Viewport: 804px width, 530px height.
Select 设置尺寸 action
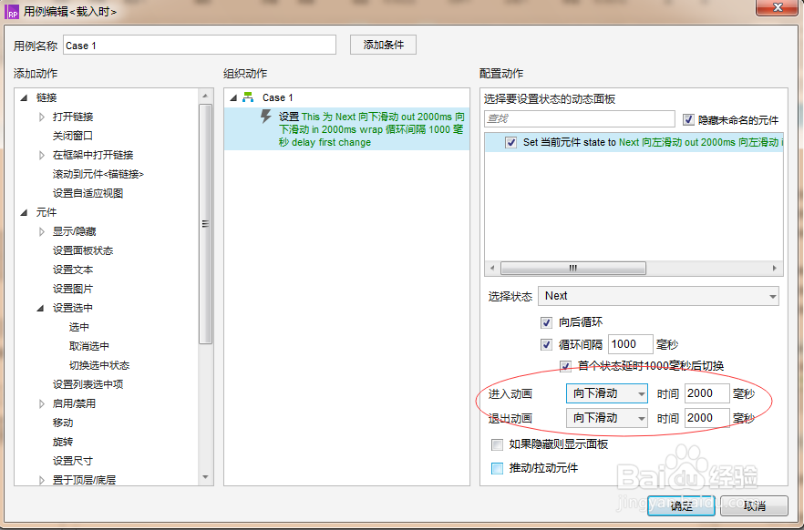[x=72, y=461]
